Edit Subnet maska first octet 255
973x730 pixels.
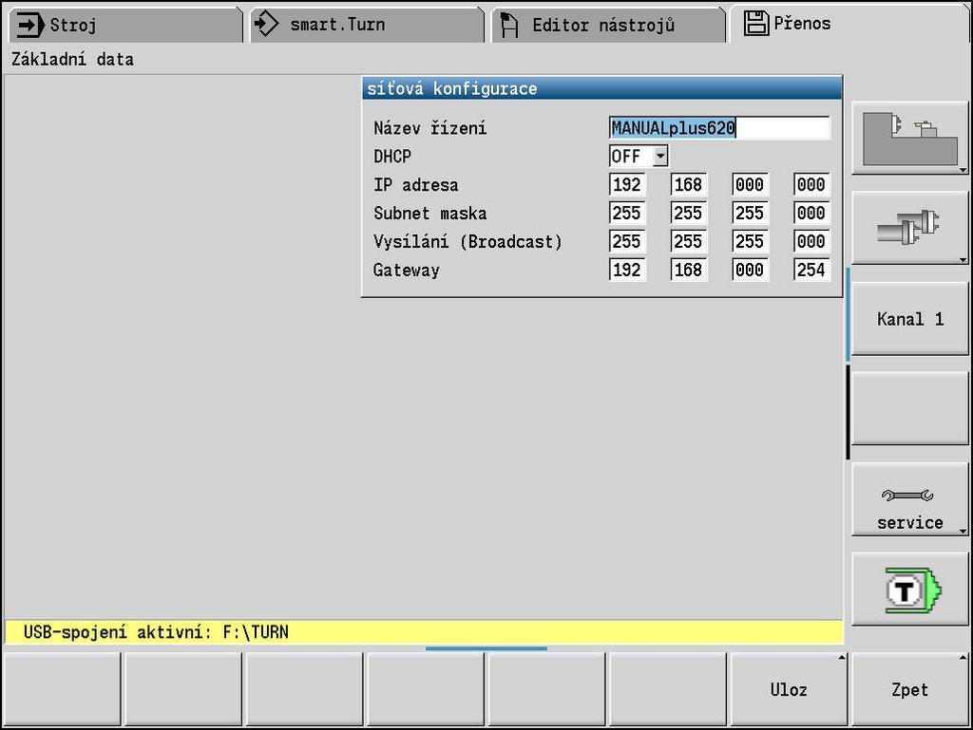point(627,214)
